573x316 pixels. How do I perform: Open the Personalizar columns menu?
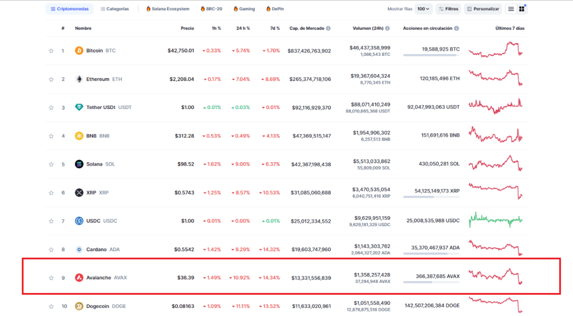483,9
